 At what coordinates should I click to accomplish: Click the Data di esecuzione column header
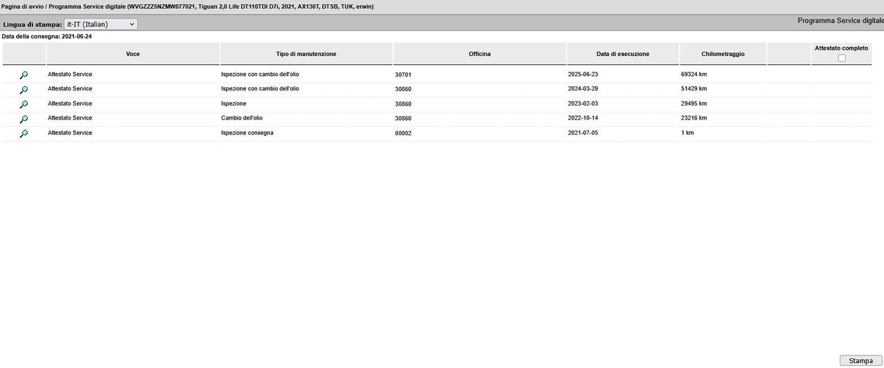coord(622,54)
